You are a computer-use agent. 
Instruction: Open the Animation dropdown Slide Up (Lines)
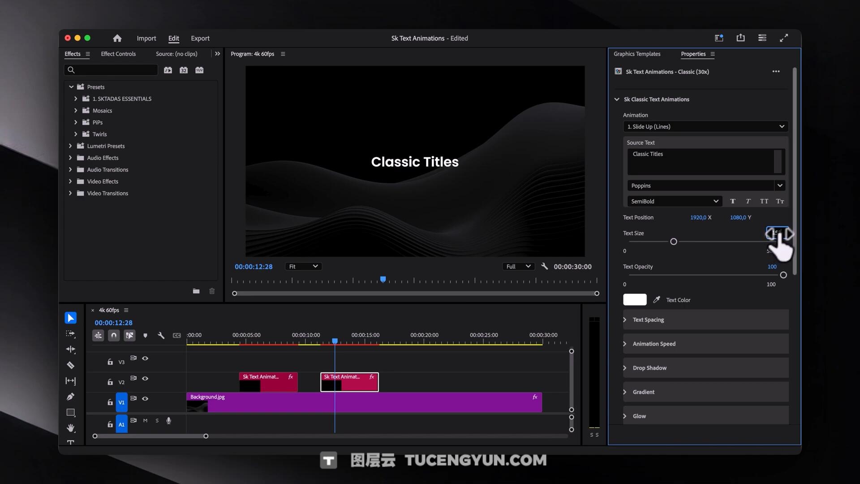pyautogui.click(x=705, y=127)
